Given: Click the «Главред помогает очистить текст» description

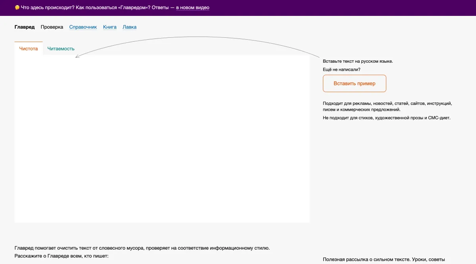Looking at the screenshot, I should [x=142, y=248].
